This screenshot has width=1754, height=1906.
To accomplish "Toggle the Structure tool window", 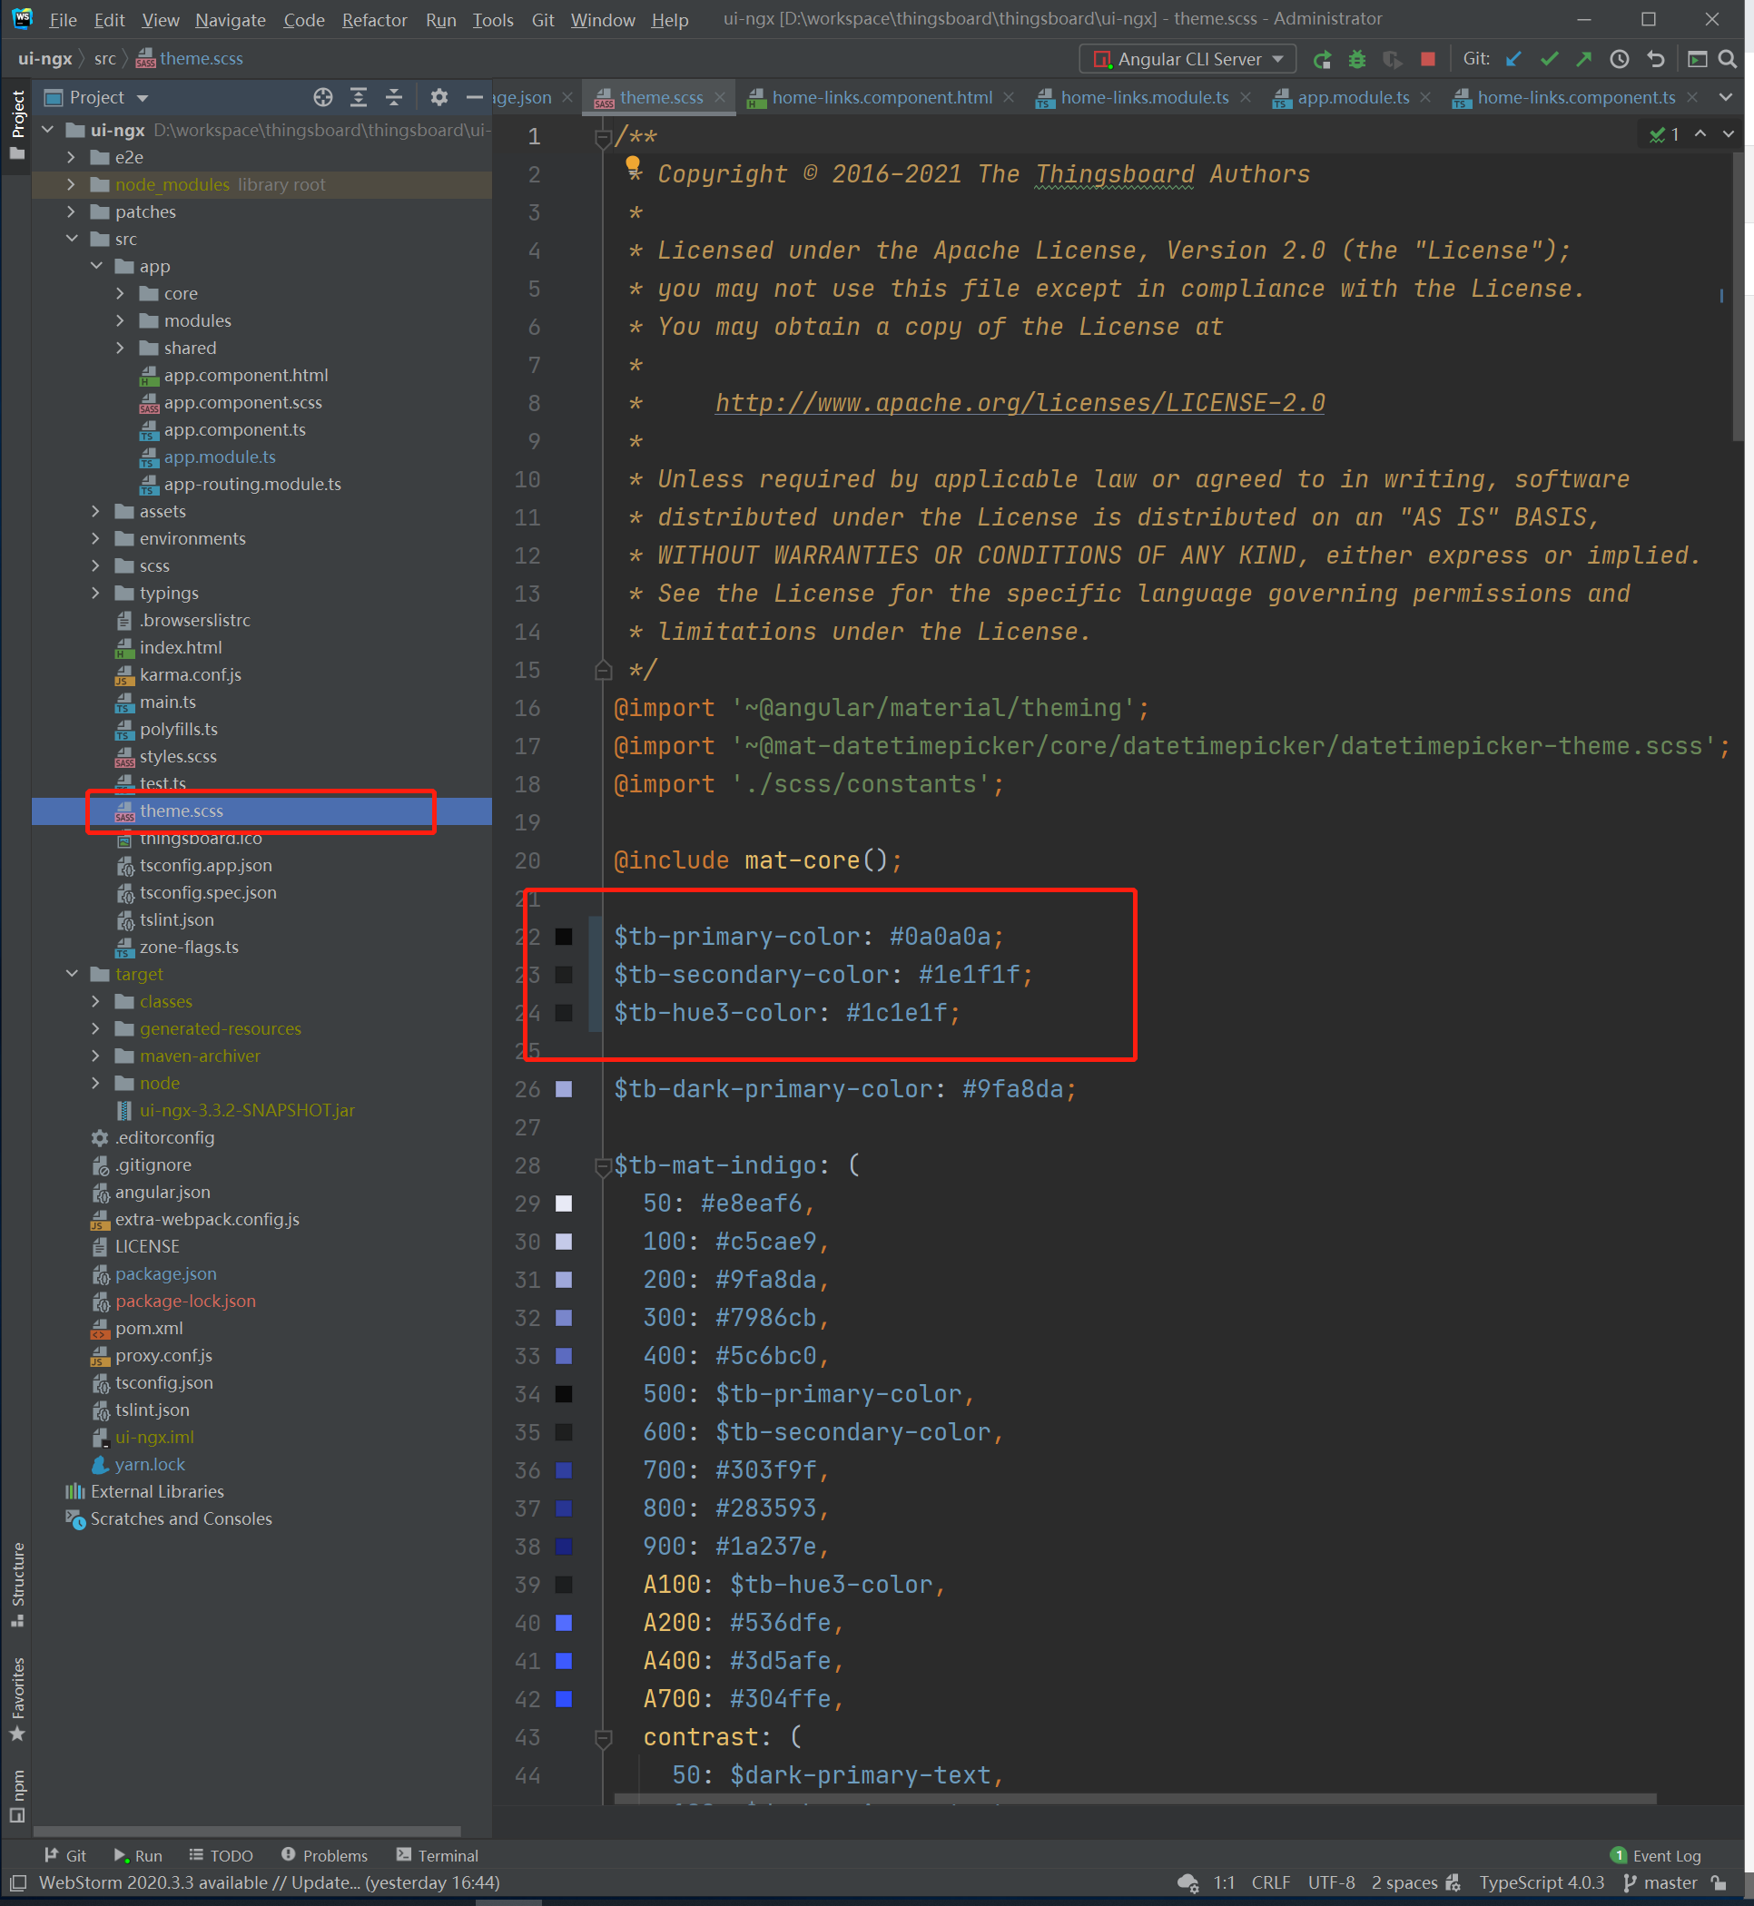I will tap(17, 1583).
